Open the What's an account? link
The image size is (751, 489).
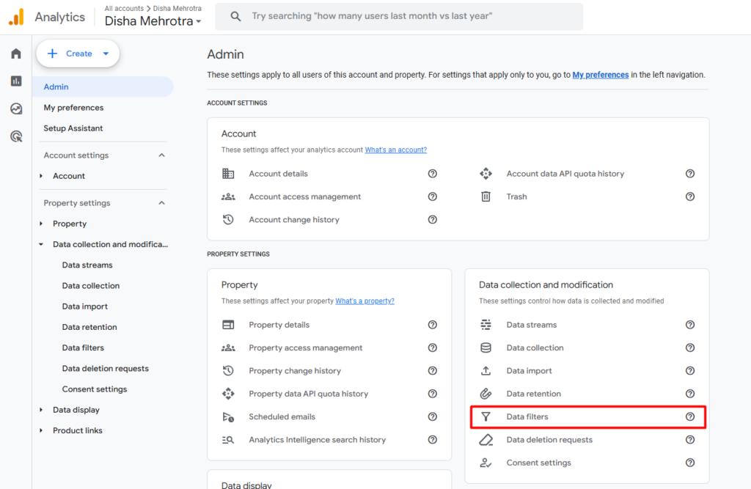point(395,150)
